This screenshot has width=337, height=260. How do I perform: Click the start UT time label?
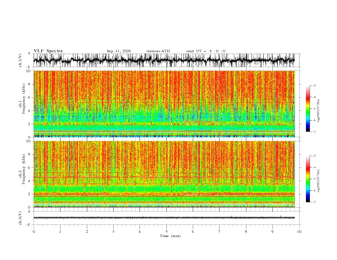pos(206,51)
